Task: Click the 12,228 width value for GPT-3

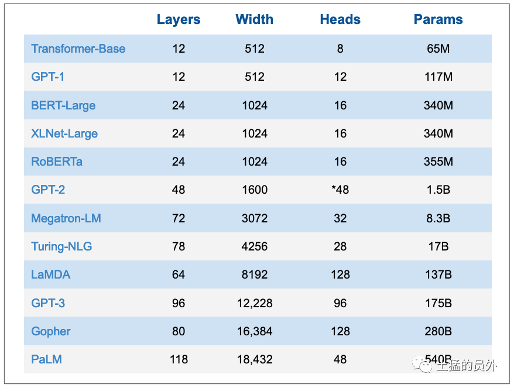Action: click(255, 303)
